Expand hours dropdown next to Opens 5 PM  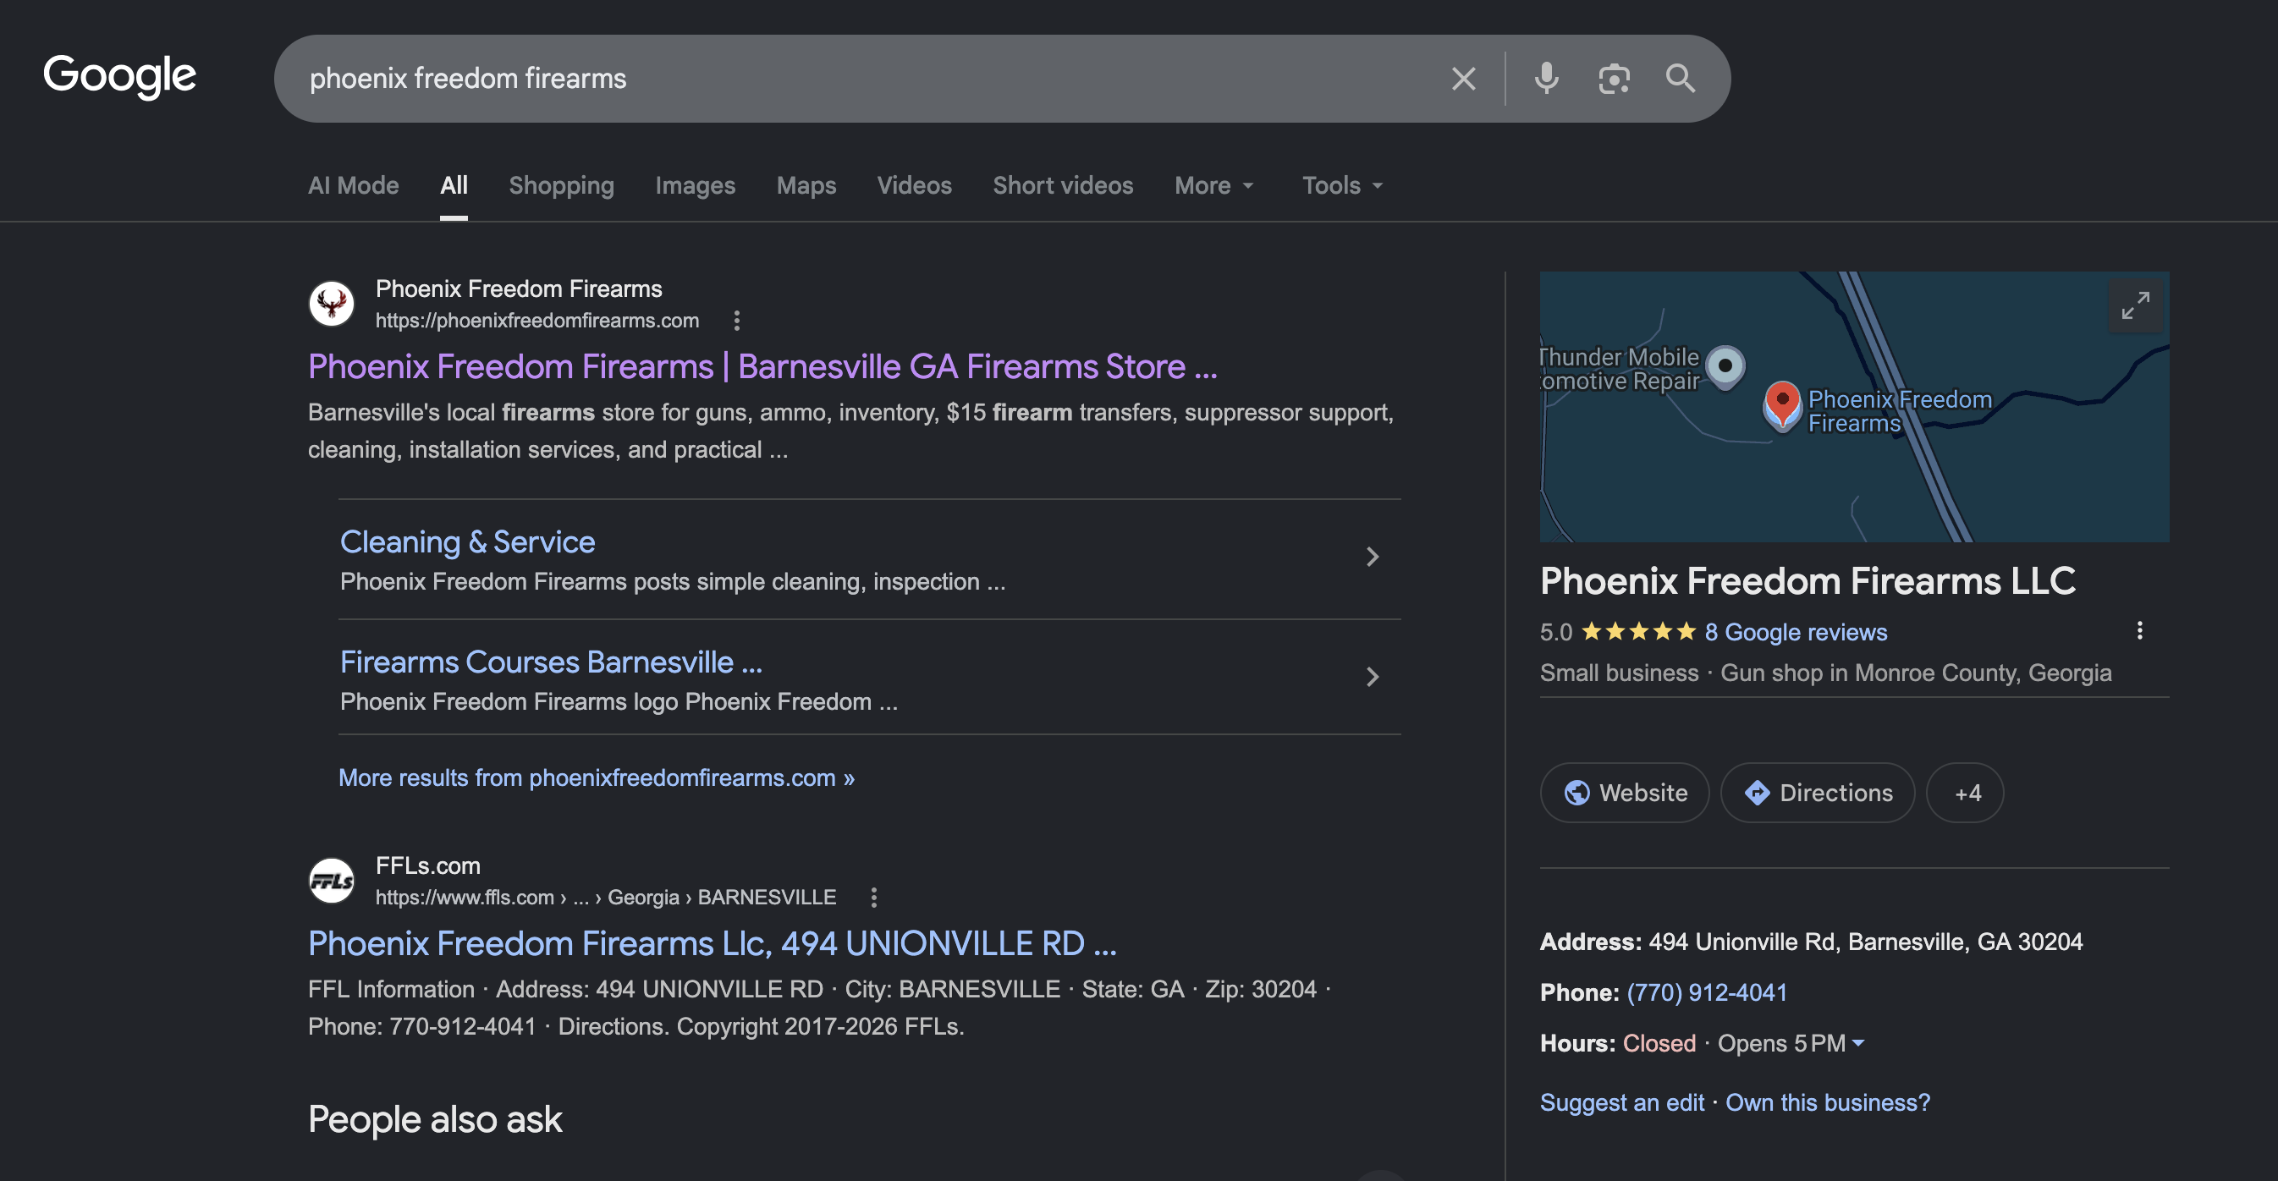[x=1858, y=1043]
